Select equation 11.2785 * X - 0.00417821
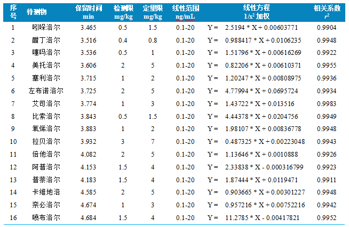The width and height of the screenshot is (349, 227). pyautogui.click(x=262, y=217)
